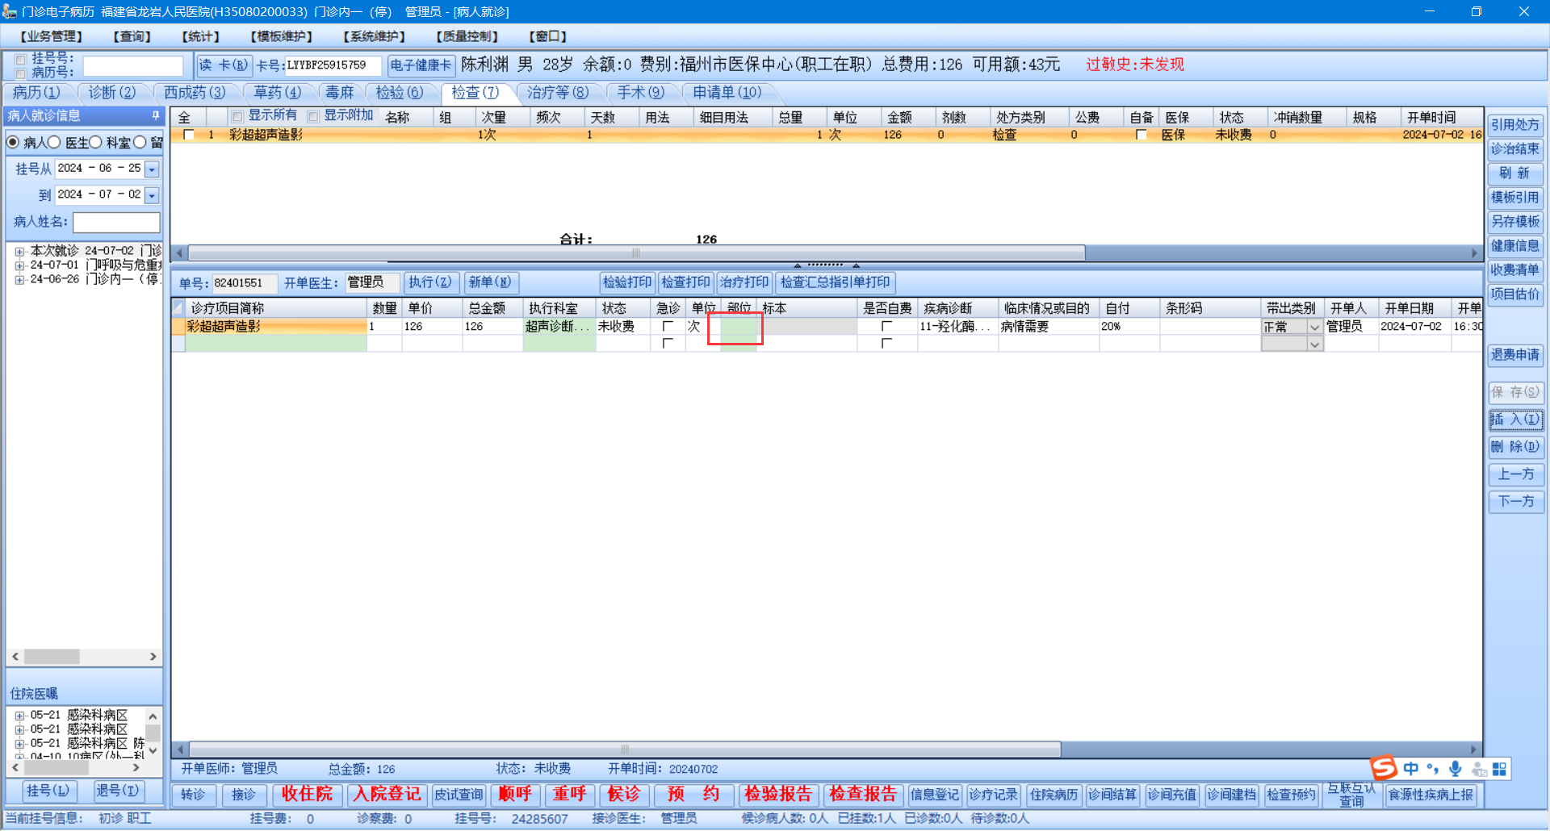Viewport: 1550px width, 831px height.
Task: Enable the 显示所有 checkbox
Action: point(237,116)
